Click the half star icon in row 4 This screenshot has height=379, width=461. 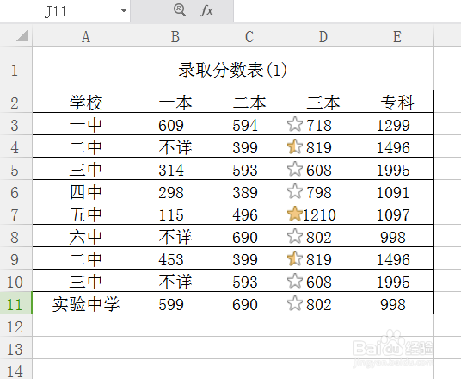295,146
